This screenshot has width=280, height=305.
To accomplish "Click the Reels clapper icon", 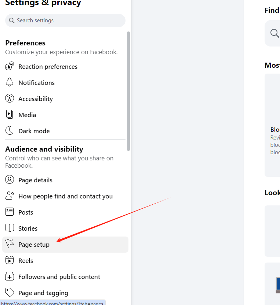I will coord(10,261).
